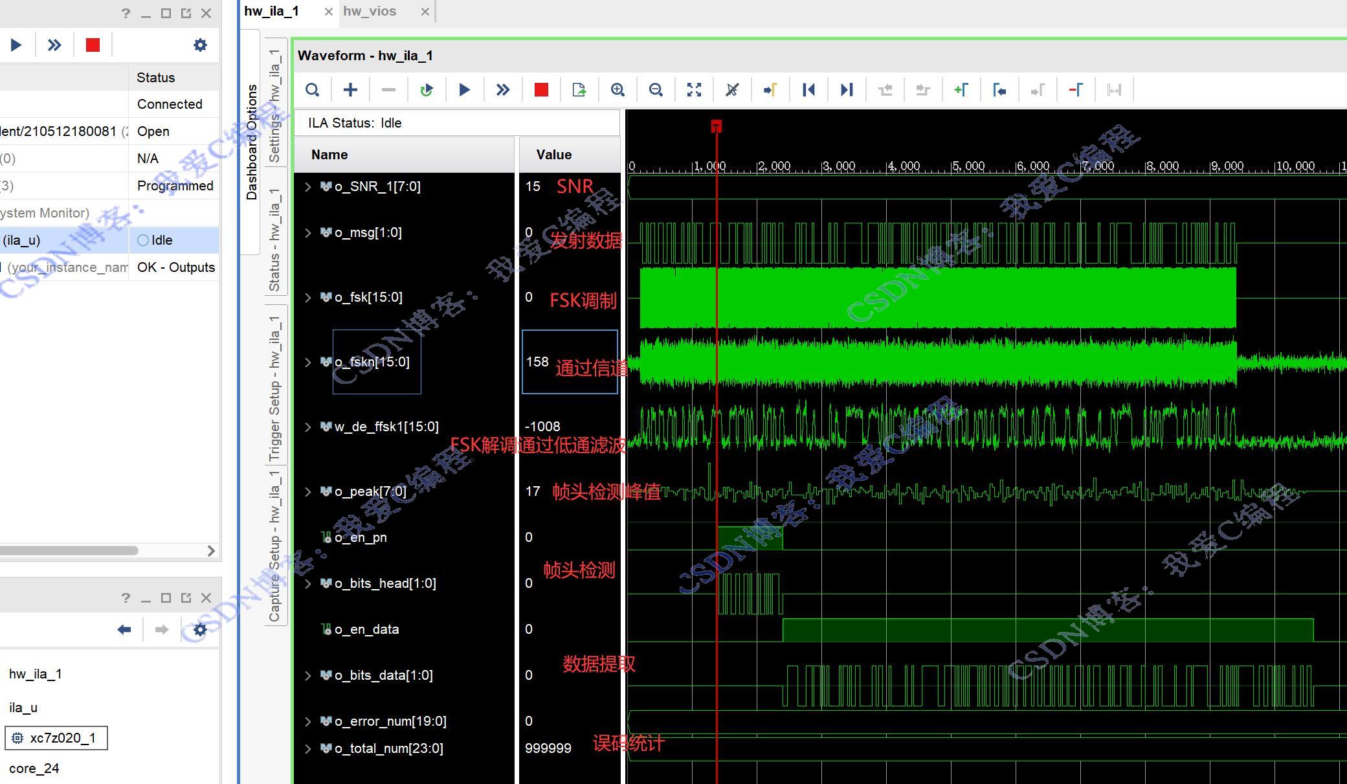Expand the o_SNR_1[7:0] signal tree

(309, 186)
